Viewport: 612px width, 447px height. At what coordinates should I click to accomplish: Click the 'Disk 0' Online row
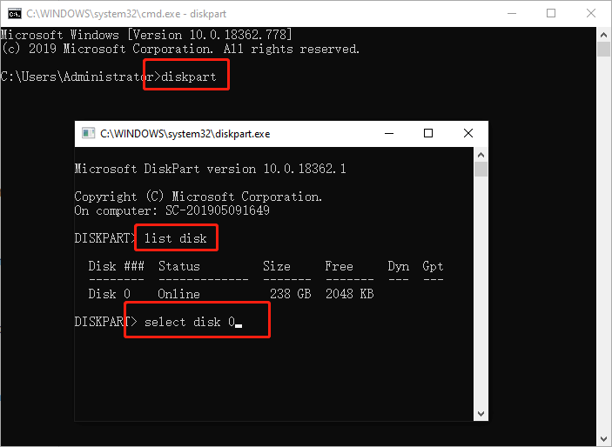pos(231,294)
